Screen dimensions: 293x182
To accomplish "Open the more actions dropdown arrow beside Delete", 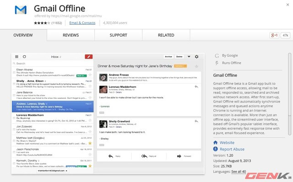I will coord(189,57).
